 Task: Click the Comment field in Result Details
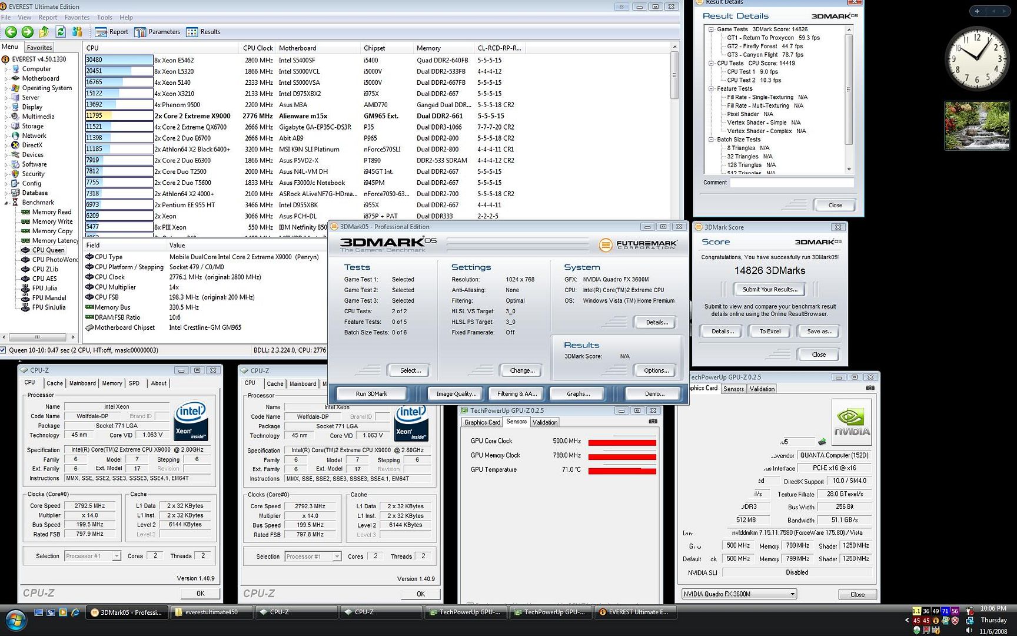[792, 183]
